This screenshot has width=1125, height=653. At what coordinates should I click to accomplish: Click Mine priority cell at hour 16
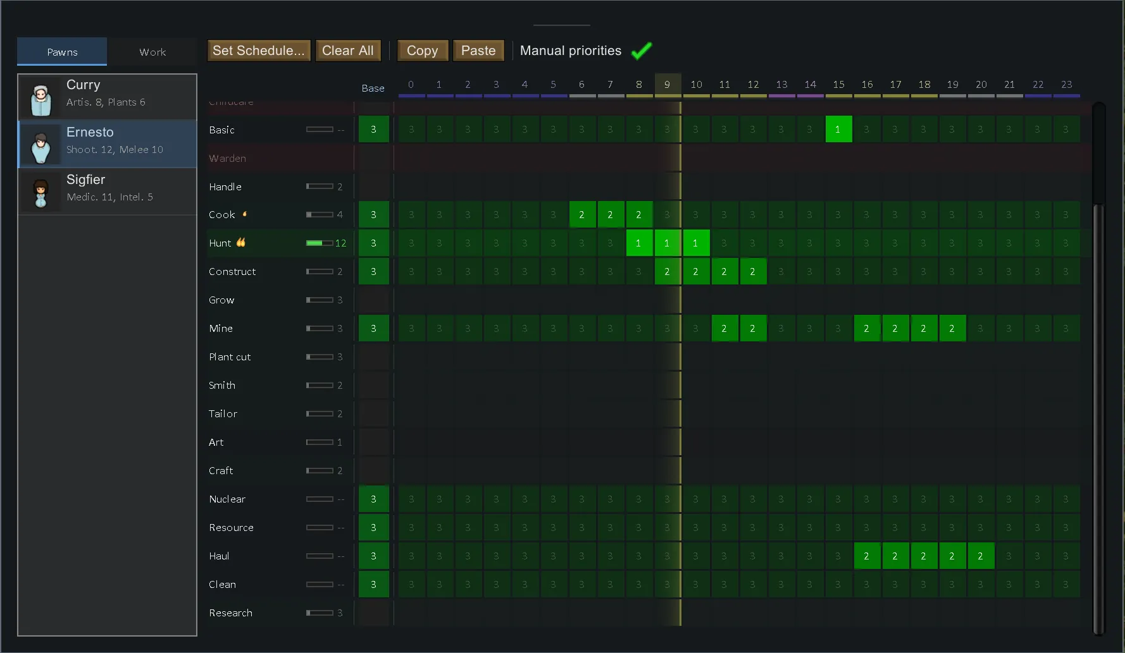point(866,329)
